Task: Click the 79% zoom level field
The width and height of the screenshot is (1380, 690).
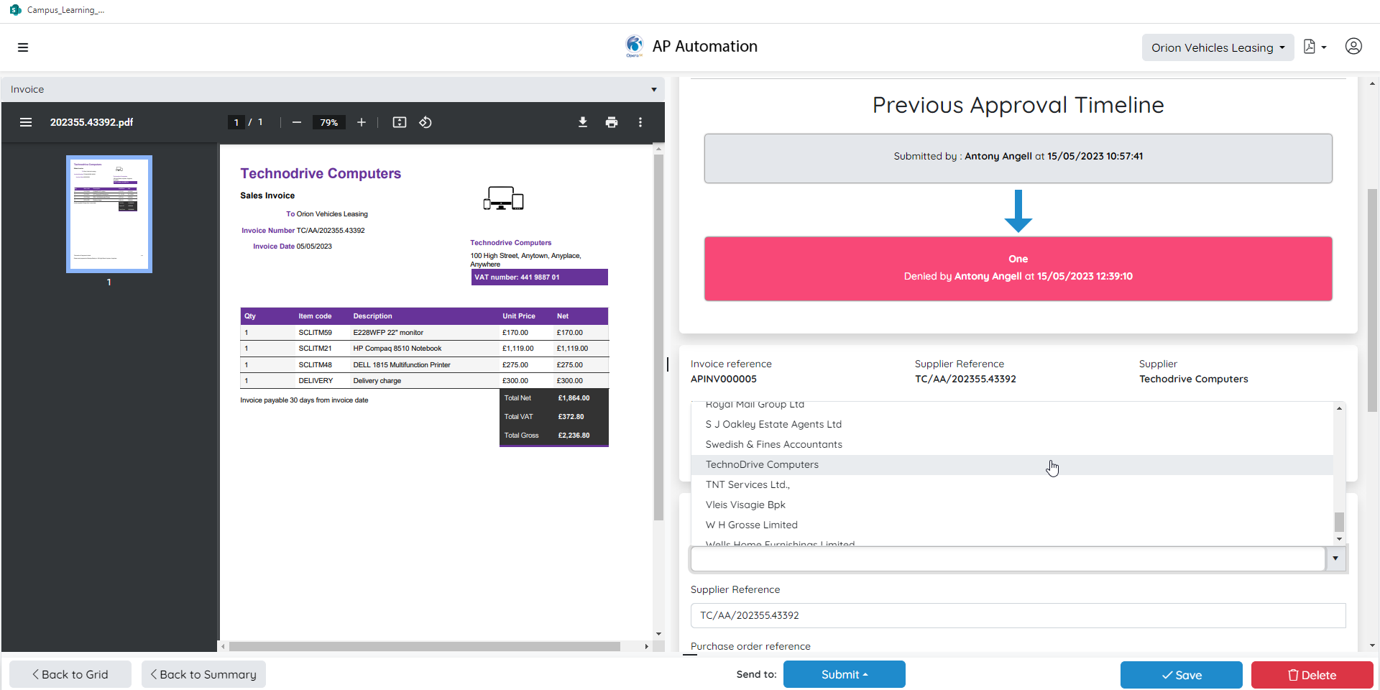Action: pos(328,122)
